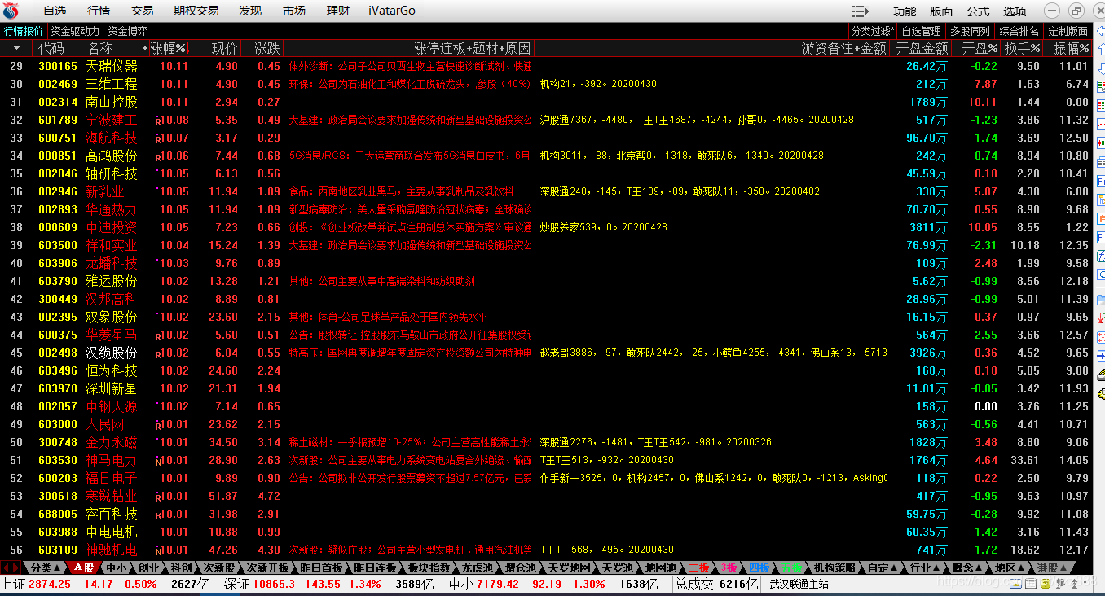Sort by the 现价 column header
This screenshot has height=596, width=1105.
click(x=224, y=49)
